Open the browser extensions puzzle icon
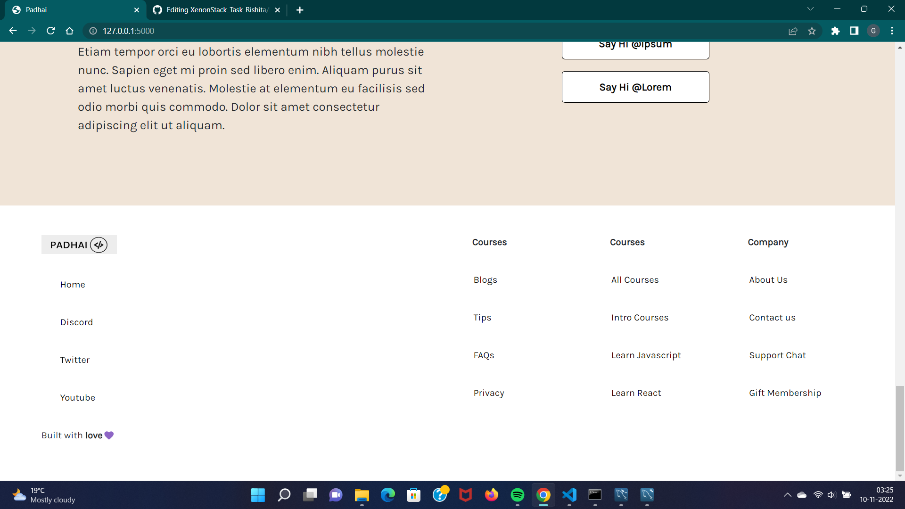Screen dimensions: 905x509 [x=835, y=31]
